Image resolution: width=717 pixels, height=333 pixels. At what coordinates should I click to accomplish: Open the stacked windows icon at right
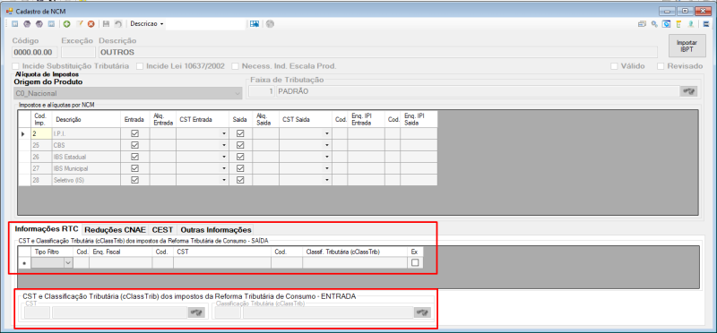click(642, 24)
